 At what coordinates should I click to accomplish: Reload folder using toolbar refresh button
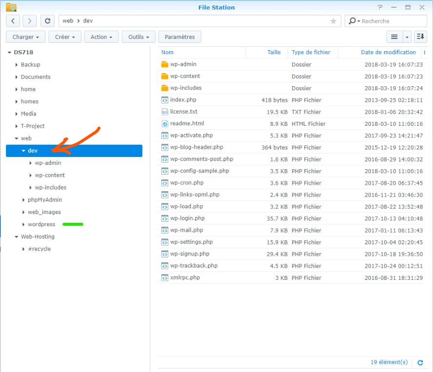47,21
